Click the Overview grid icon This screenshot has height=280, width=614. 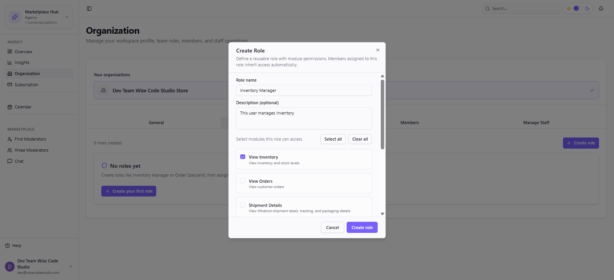[10, 52]
